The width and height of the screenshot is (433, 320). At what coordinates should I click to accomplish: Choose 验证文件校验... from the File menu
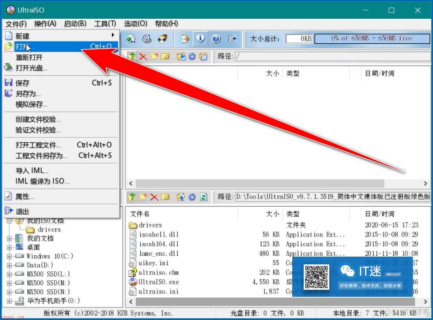[61, 130]
